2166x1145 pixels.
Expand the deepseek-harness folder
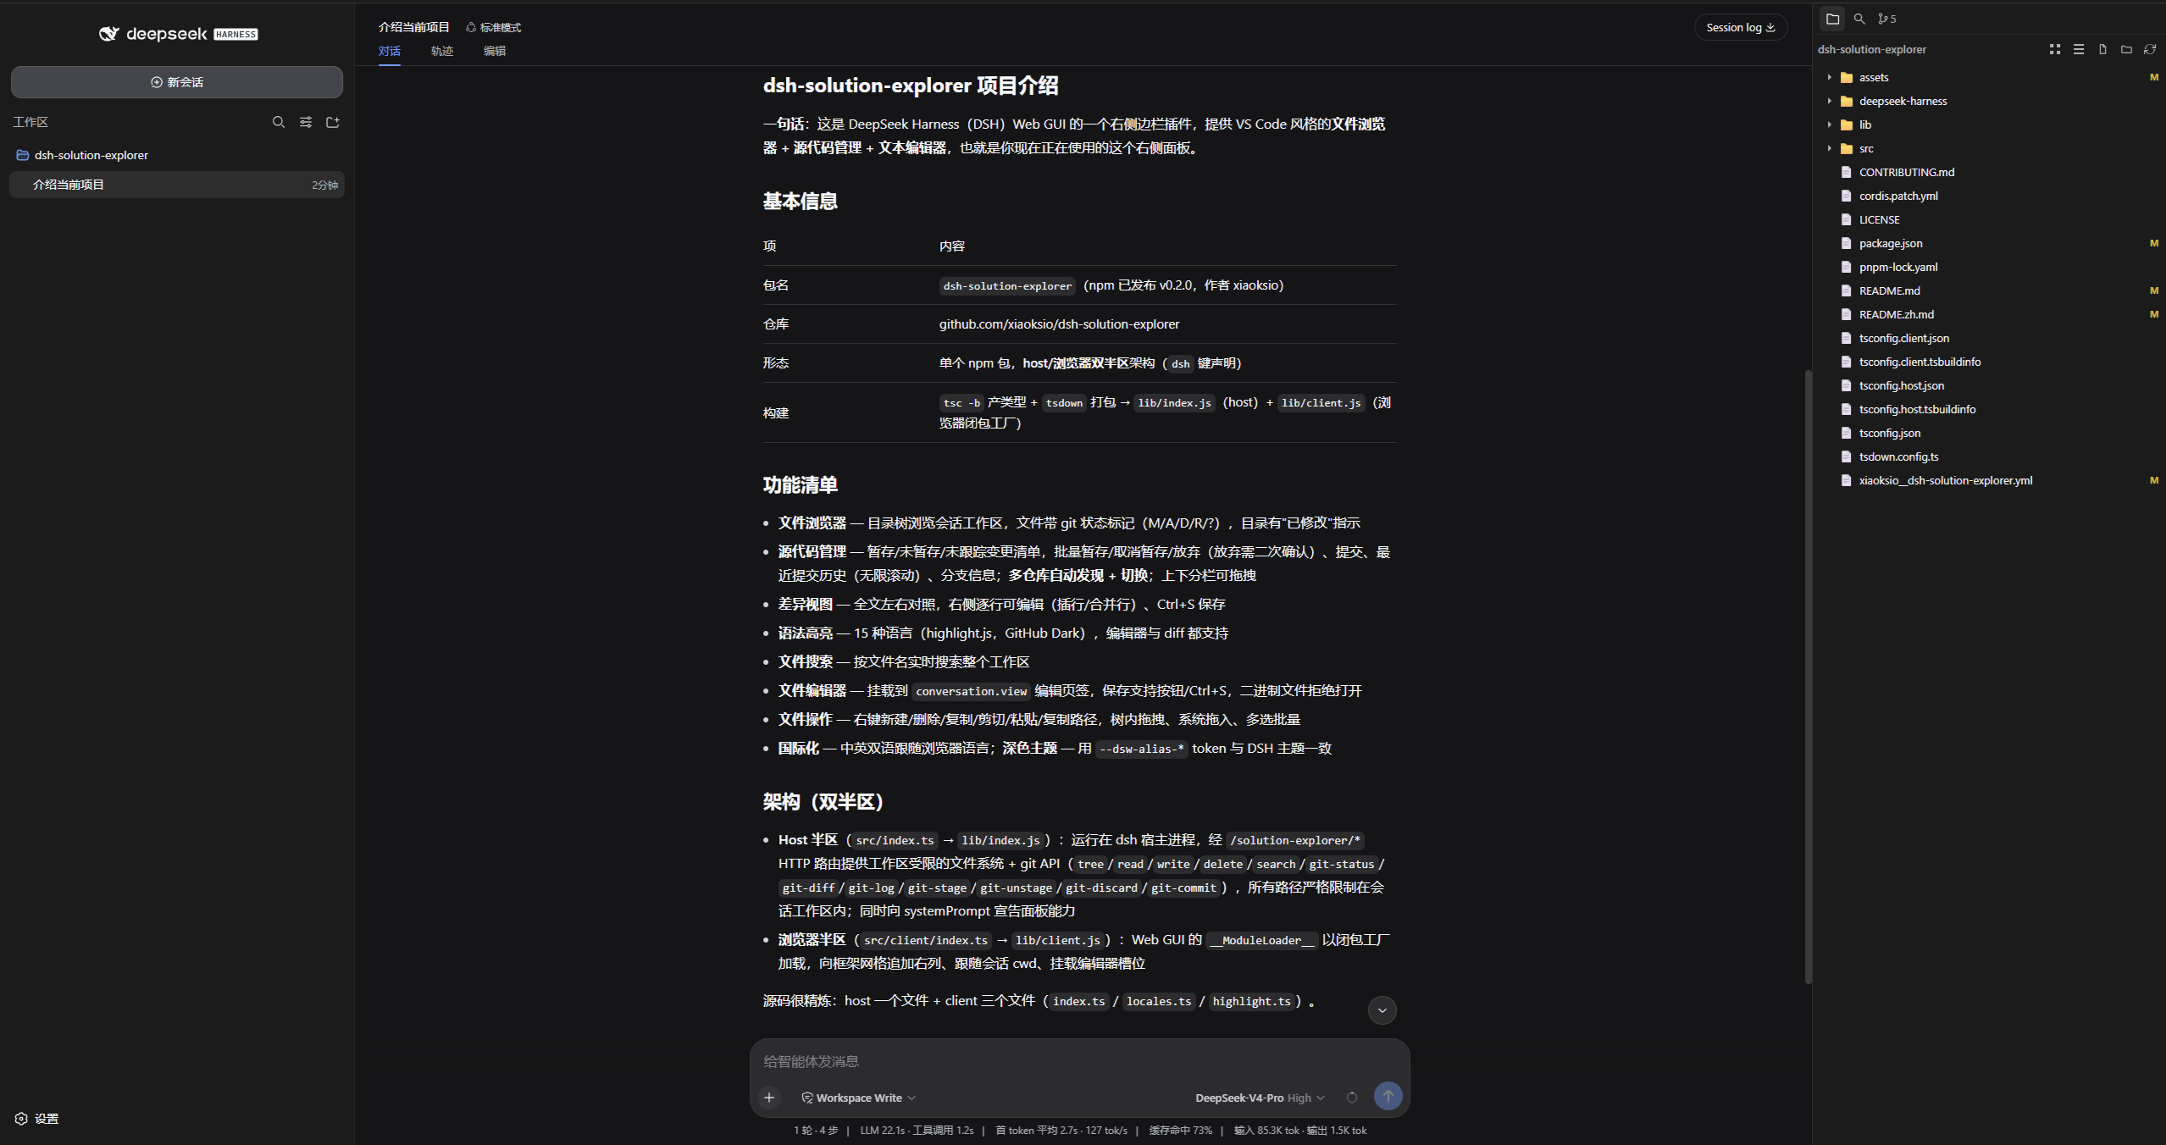click(x=1830, y=101)
